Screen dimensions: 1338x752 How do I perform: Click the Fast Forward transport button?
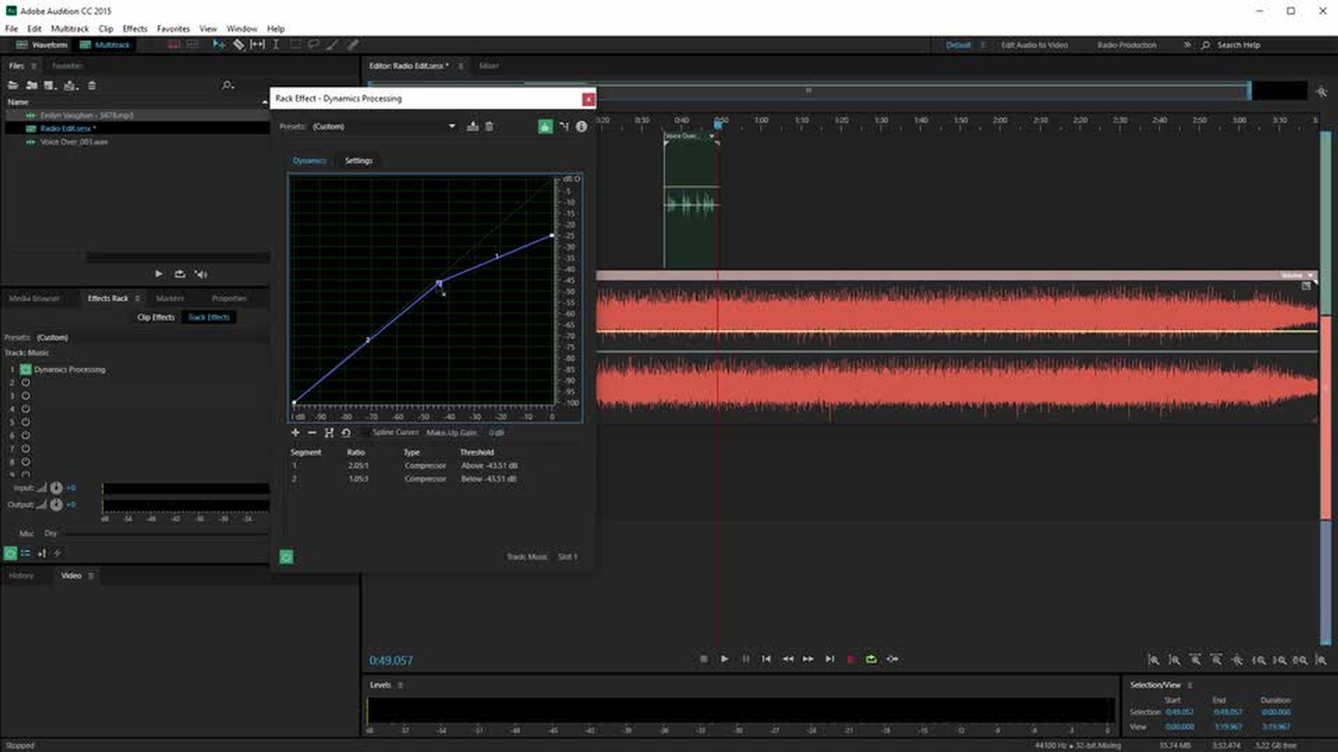[x=808, y=659]
